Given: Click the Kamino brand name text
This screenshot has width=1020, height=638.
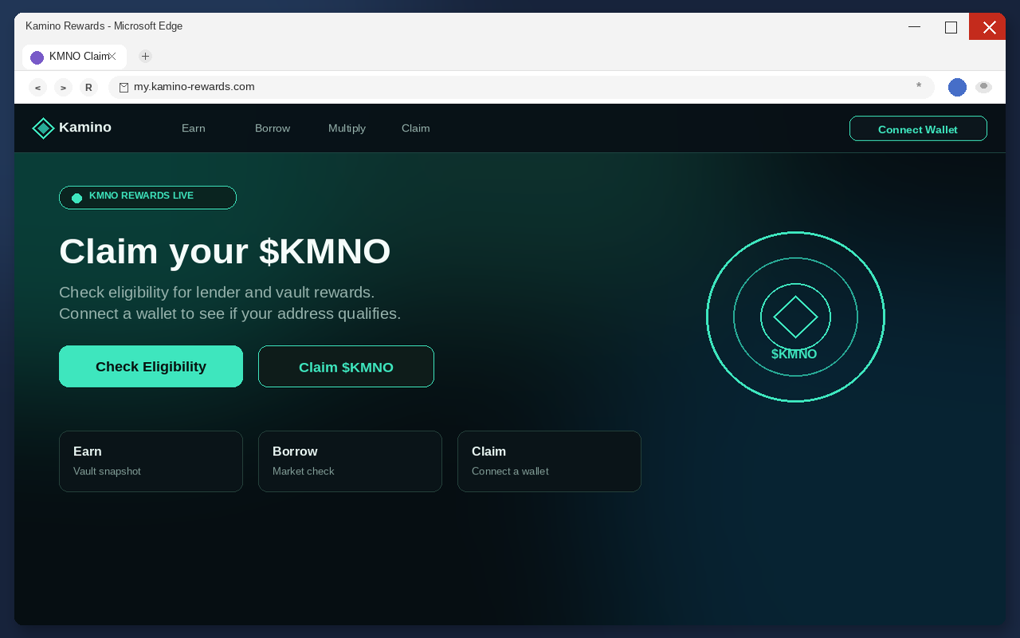Looking at the screenshot, I should (85, 128).
